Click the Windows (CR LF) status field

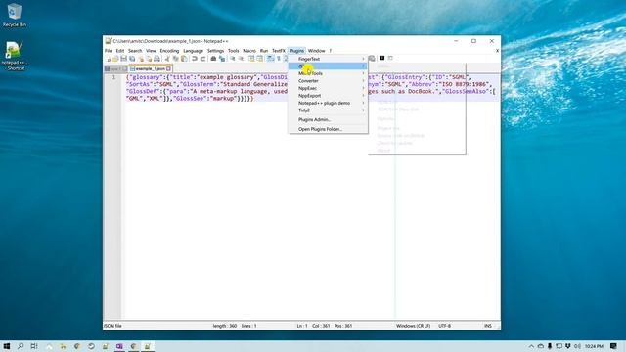coord(413,326)
